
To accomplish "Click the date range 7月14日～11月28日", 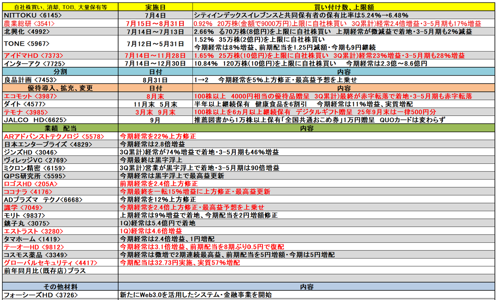I will [156, 55].
